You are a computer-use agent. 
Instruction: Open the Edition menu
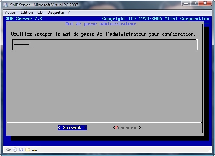point(27,12)
